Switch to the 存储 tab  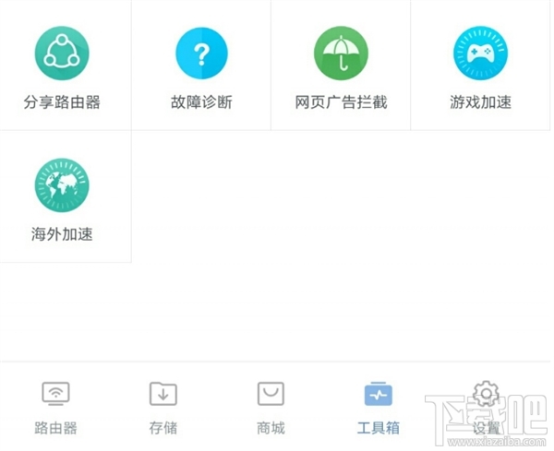(163, 409)
